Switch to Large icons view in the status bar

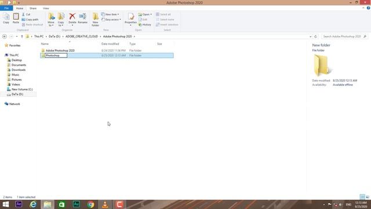[x=368, y=197]
